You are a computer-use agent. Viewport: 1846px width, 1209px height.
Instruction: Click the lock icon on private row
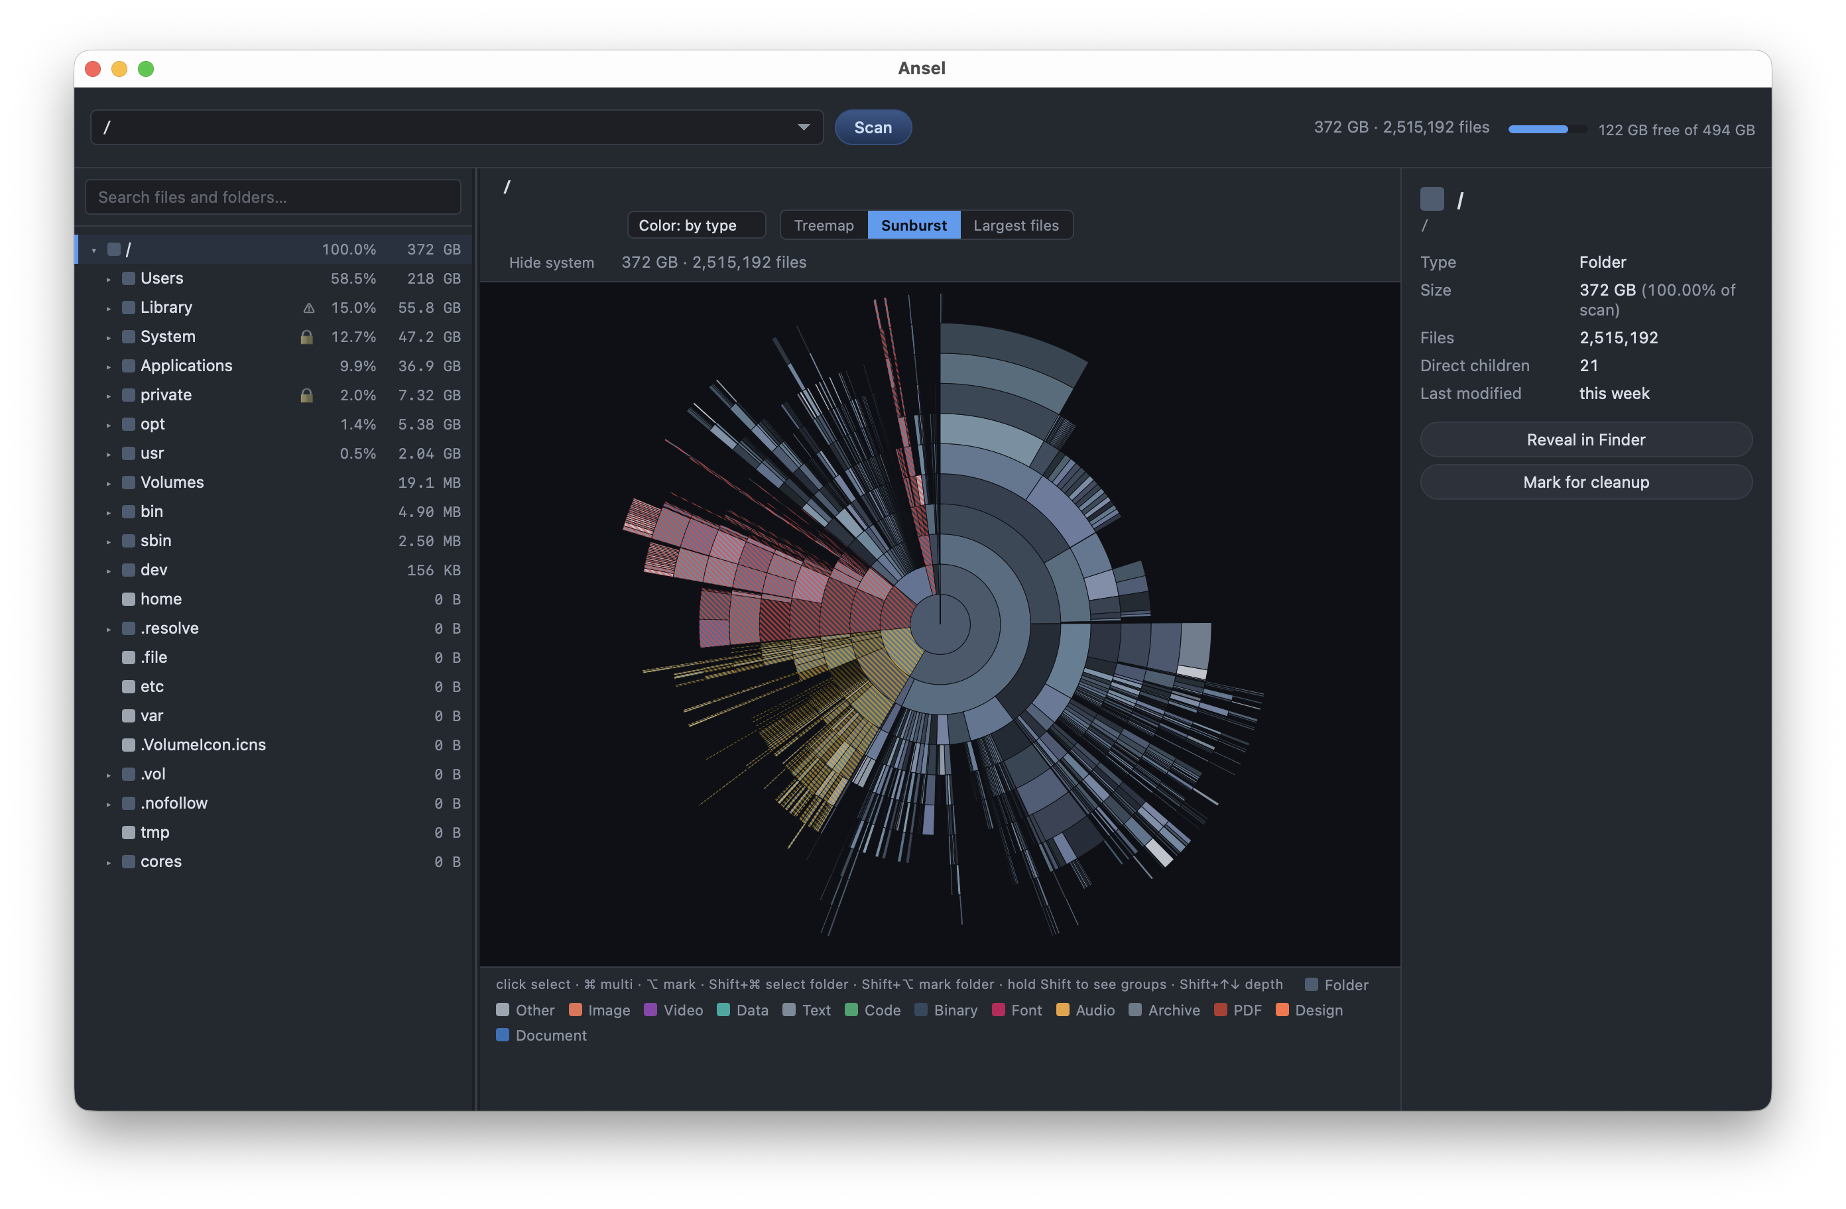[307, 395]
